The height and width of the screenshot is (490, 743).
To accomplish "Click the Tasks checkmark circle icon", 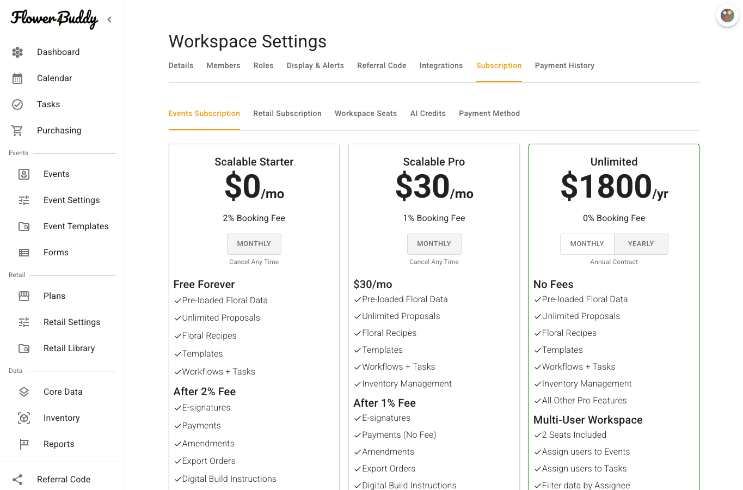I will pyautogui.click(x=17, y=105).
